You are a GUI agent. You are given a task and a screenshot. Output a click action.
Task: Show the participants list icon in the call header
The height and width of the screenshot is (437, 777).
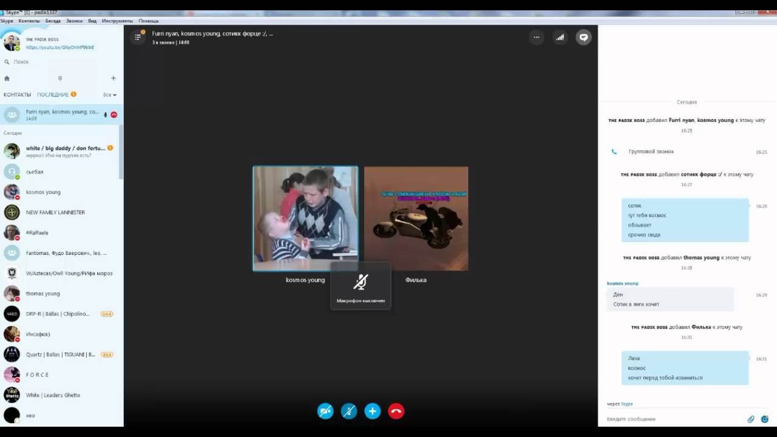(x=138, y=37)
